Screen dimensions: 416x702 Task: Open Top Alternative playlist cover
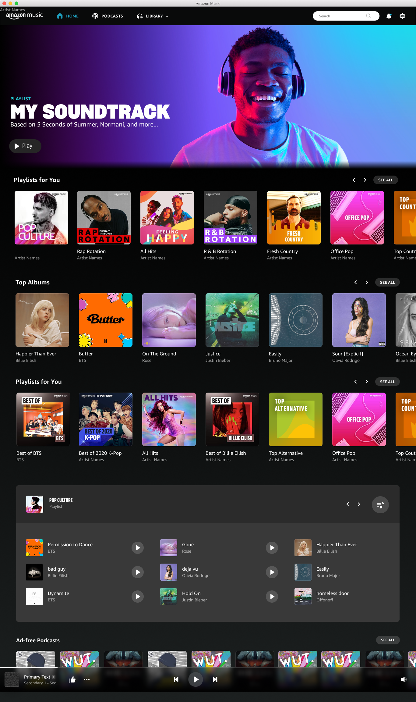click(296, 419)
